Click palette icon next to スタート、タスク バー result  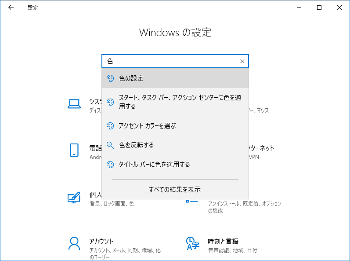click(110, 102)
